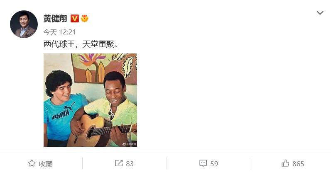Open the 黄健翔 username link
331x172 pixels.
click(55, 19)
